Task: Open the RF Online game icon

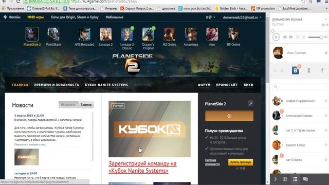Action: [233, 34]
